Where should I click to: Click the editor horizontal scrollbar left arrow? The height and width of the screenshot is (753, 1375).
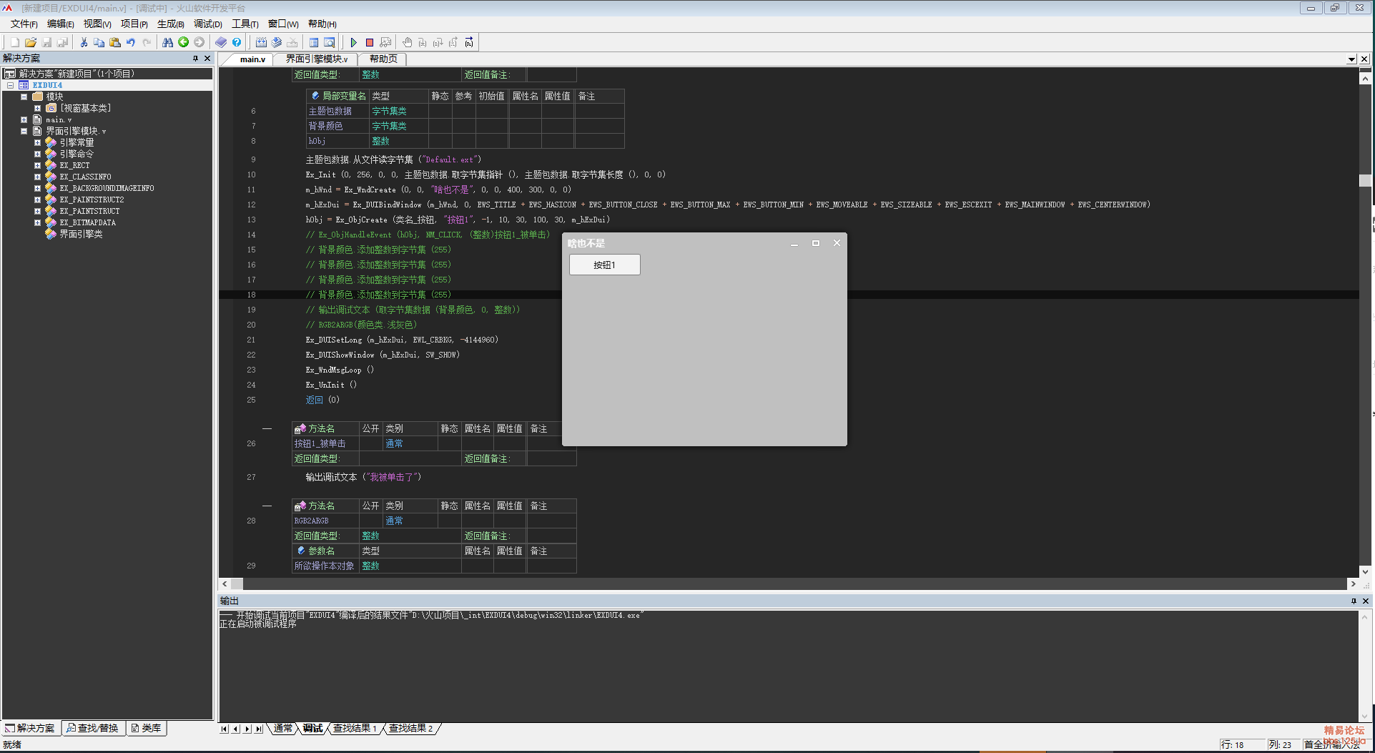point(225,584)
